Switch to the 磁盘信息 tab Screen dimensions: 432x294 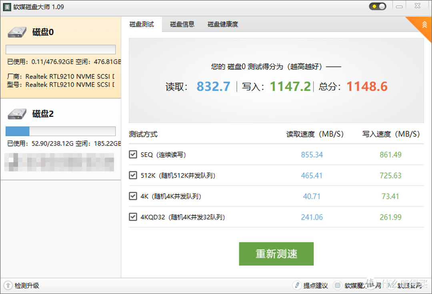click(x=182, y=24)
